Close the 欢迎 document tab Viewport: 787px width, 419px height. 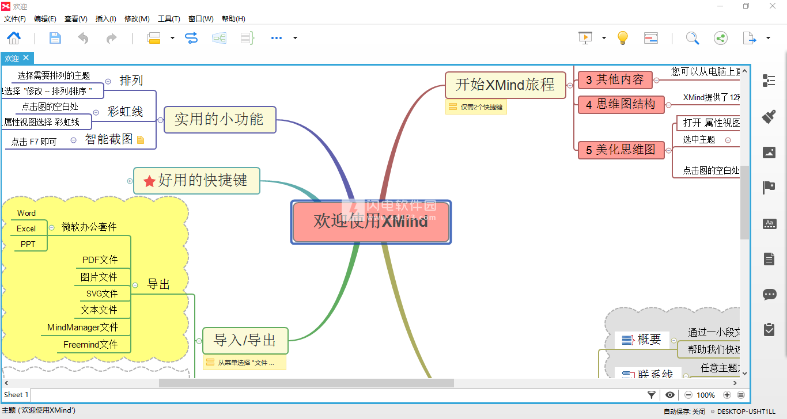26,58
